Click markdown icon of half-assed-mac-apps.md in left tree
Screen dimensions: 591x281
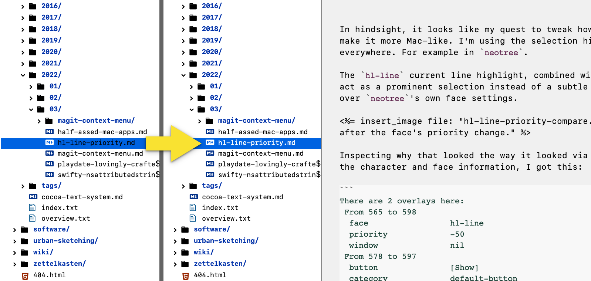click(x=50, y=132)
